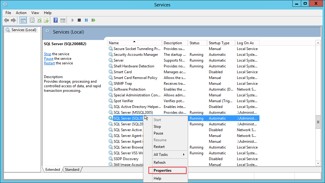Click the scroll up arrow of services list
Image resolution: width=325 pixels, height=183 pixels.
coord(318,43)
